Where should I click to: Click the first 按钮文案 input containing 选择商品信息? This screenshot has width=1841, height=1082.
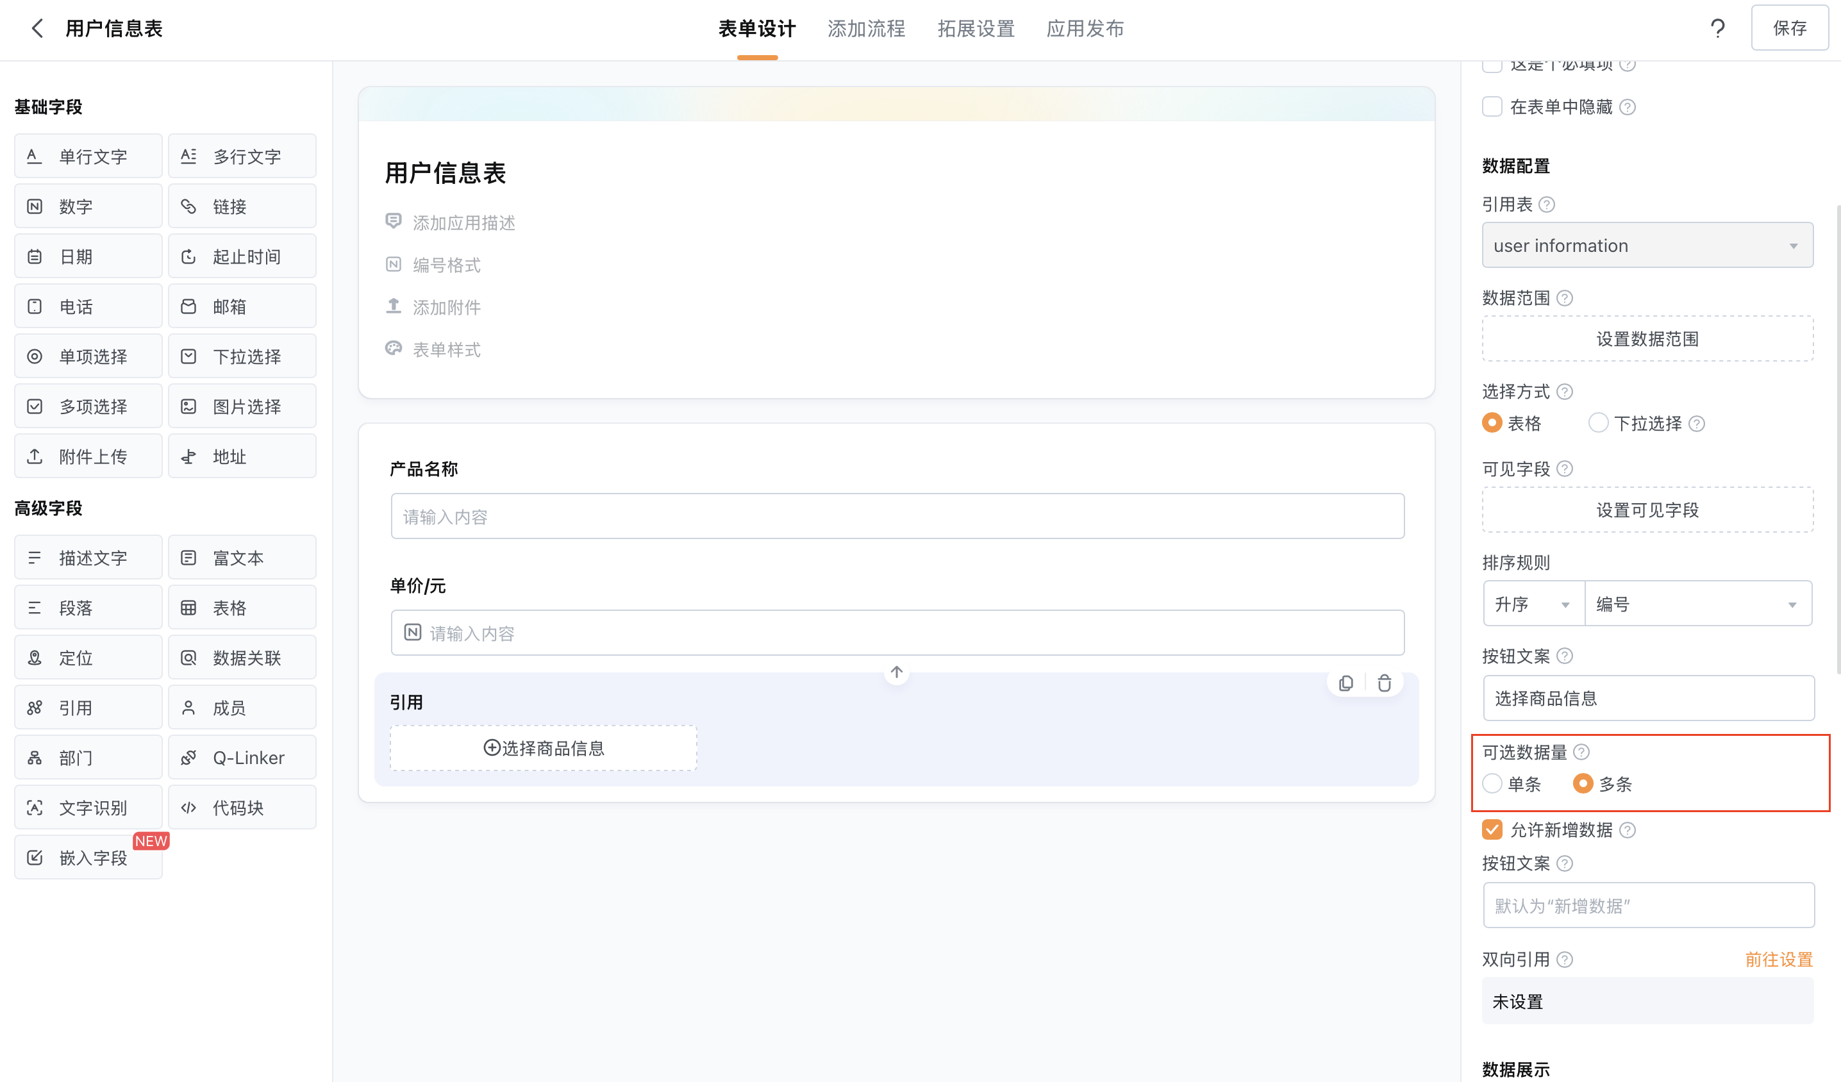[1648, 699]
